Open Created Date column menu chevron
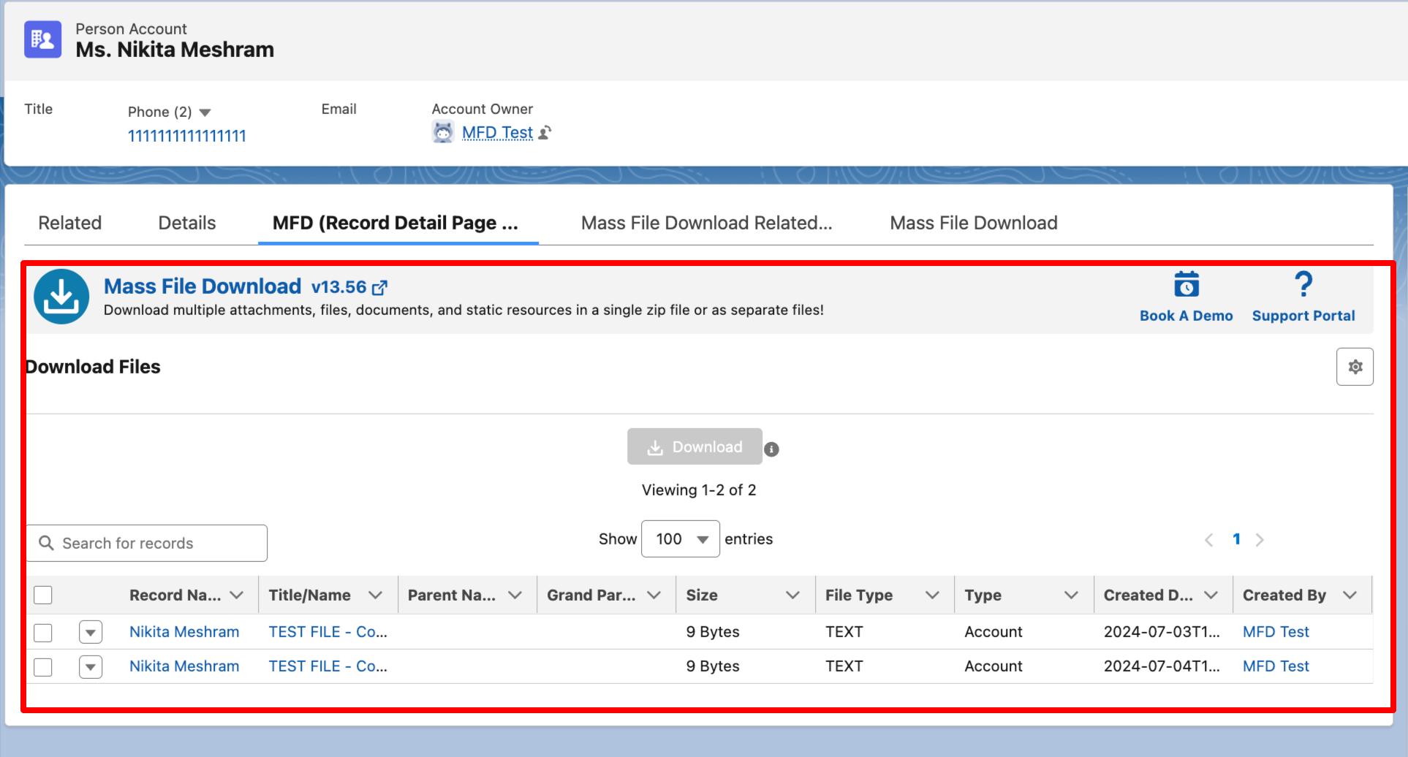1408x757 pixels. tap(1211, 596)
